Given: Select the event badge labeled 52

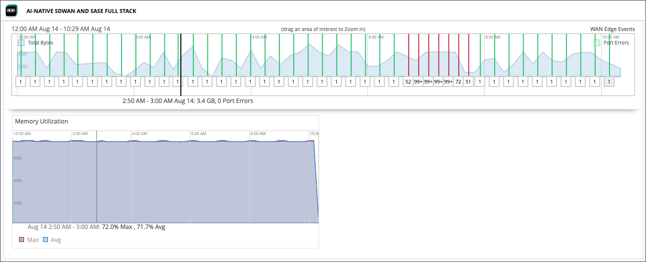Looking at the screenshot, I should 408,81.
